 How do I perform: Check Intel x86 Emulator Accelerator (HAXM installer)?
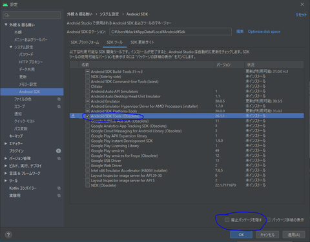(87, 170)
